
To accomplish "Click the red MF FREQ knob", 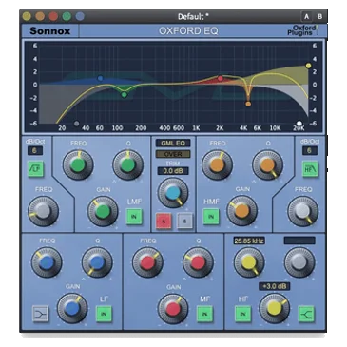I will point(147,262).
